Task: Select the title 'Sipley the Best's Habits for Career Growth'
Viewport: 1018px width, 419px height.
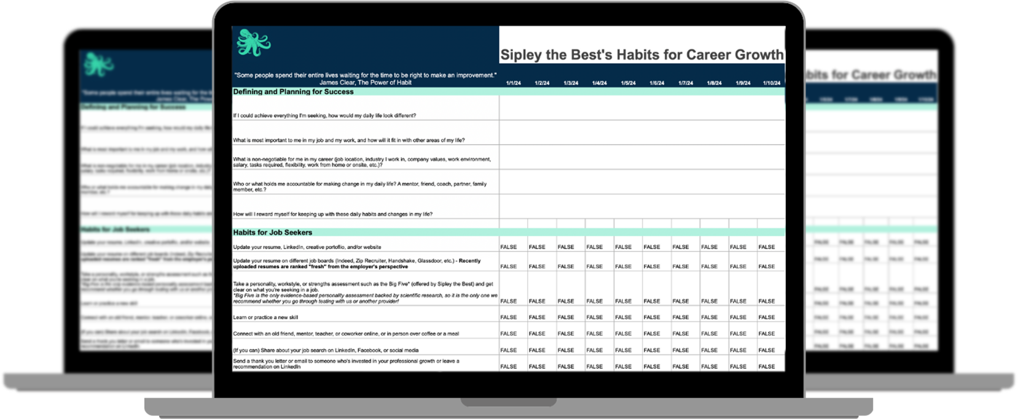Action: (642, 55)
